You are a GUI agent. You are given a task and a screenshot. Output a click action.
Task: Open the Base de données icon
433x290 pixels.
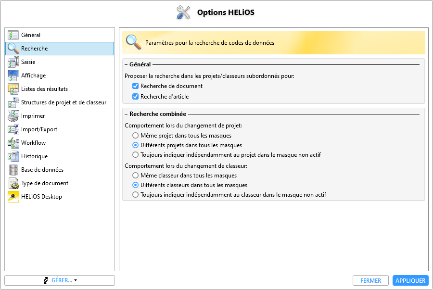point(13,170)
